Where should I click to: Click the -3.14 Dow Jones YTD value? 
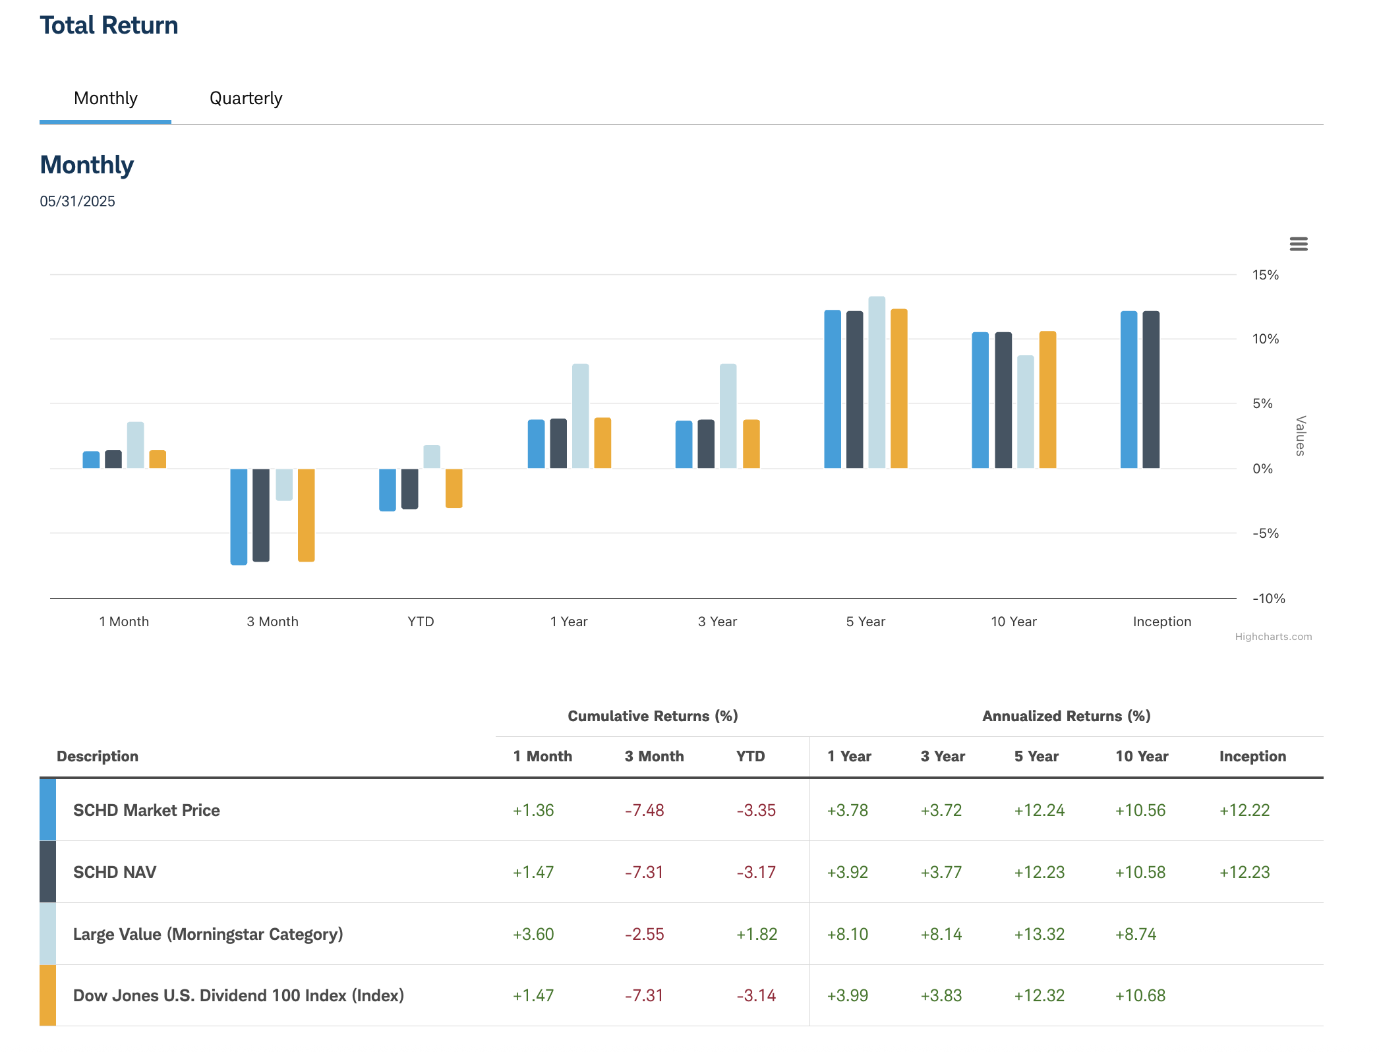coord(756,995)
